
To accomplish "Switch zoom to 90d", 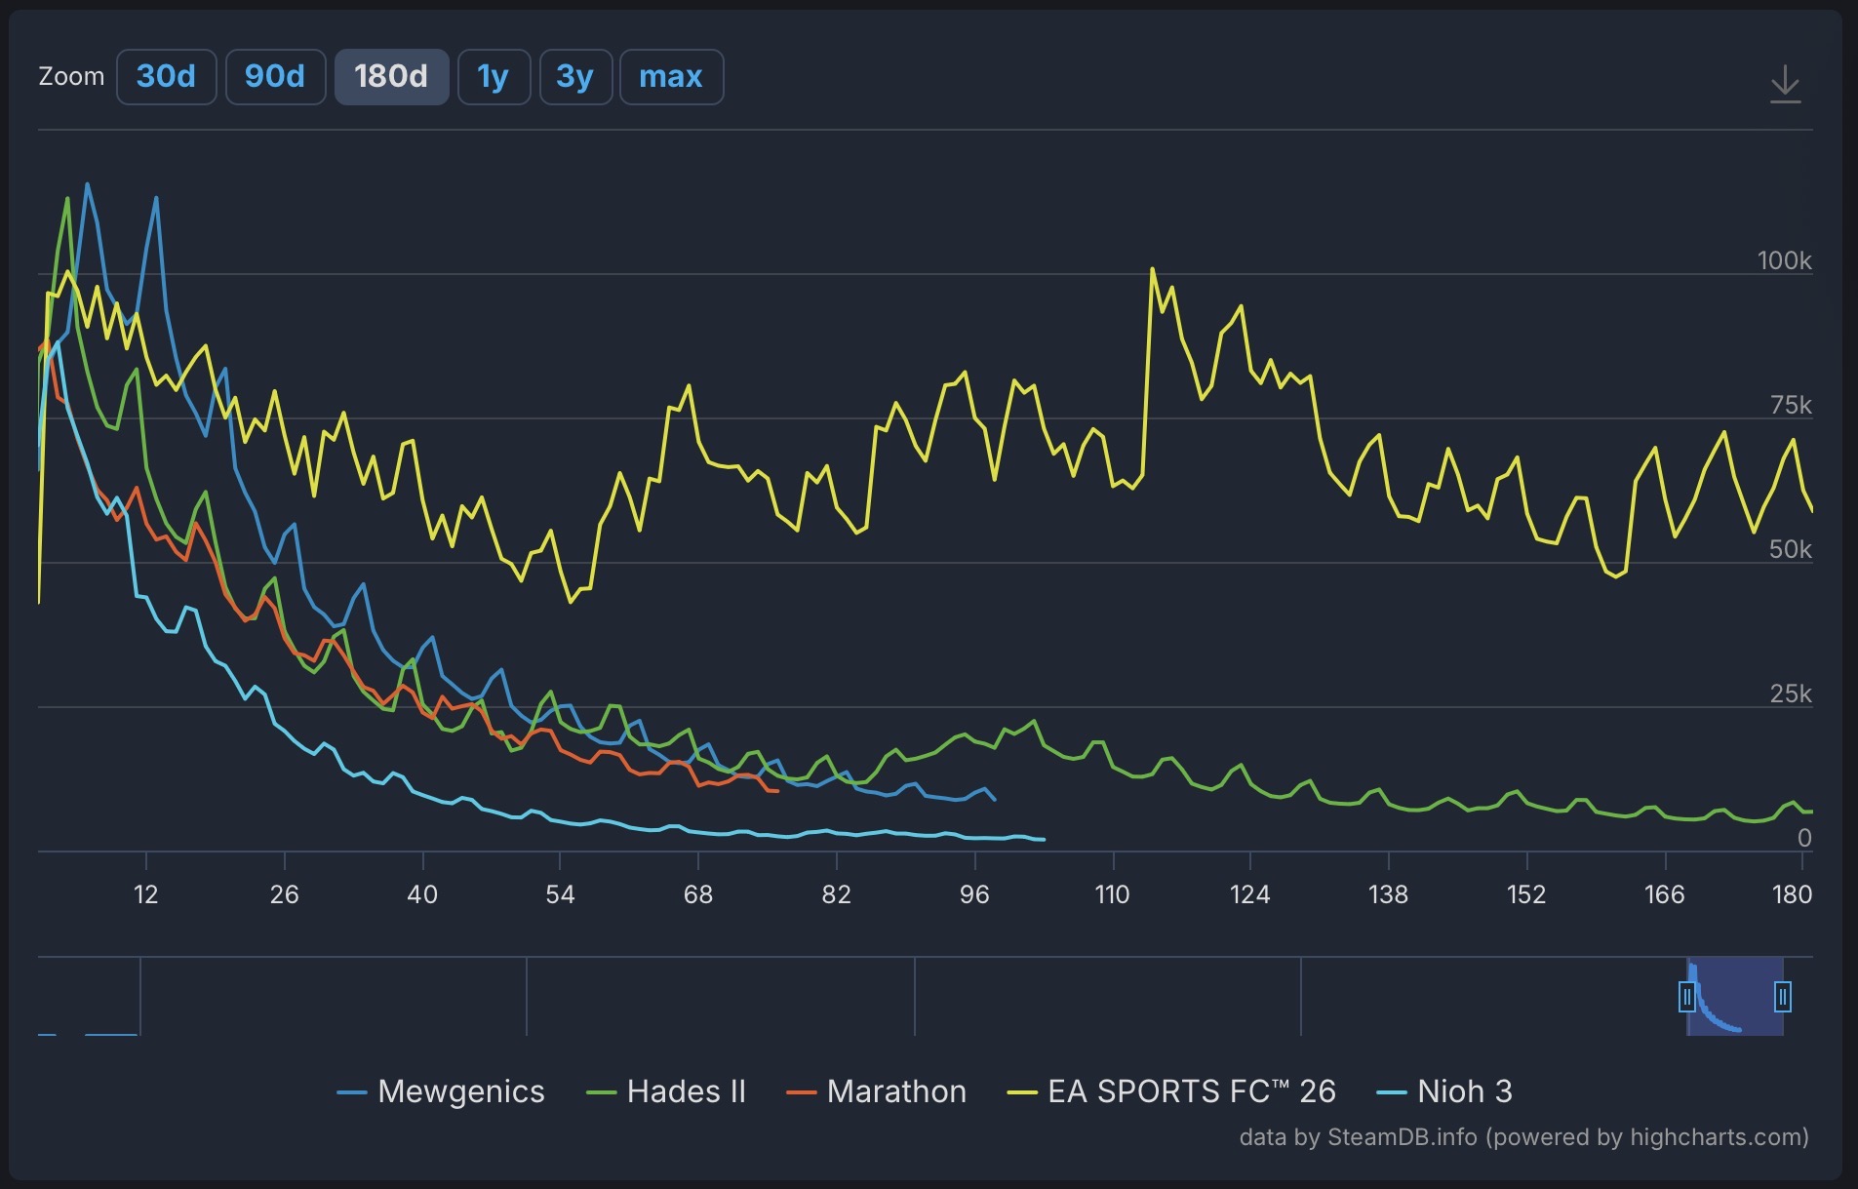I will [275, 77].
